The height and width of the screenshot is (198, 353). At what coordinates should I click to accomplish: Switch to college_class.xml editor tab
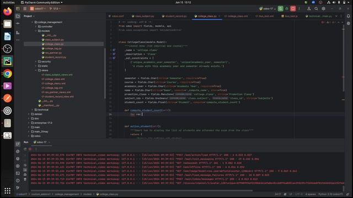pos(236,16)
